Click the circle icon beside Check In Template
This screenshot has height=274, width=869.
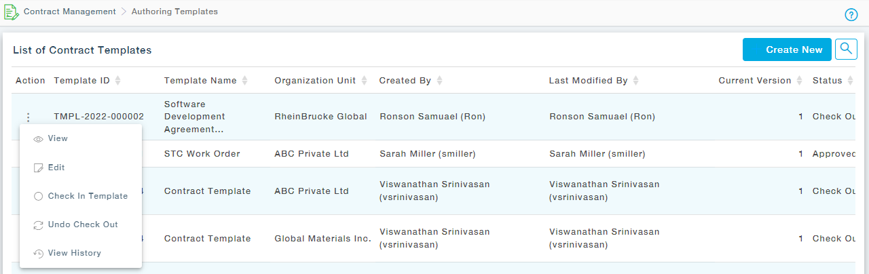pyautogui.click(x=39, y=197)
